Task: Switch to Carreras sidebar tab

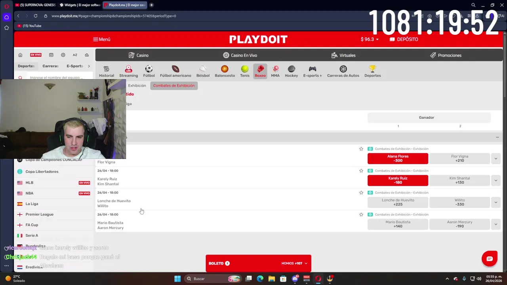Action: (50, 66)
